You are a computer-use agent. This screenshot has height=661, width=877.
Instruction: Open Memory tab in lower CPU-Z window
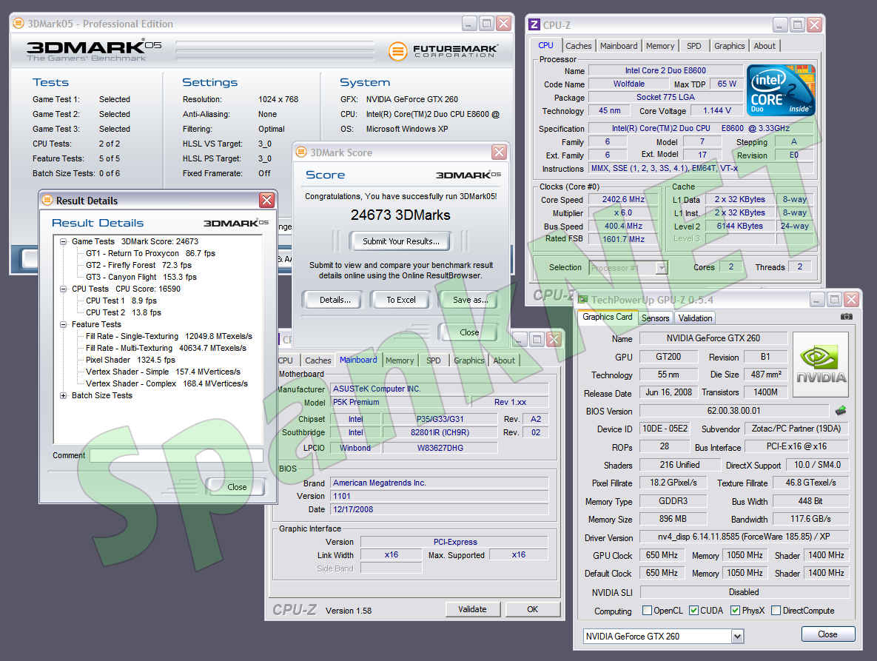400,360
